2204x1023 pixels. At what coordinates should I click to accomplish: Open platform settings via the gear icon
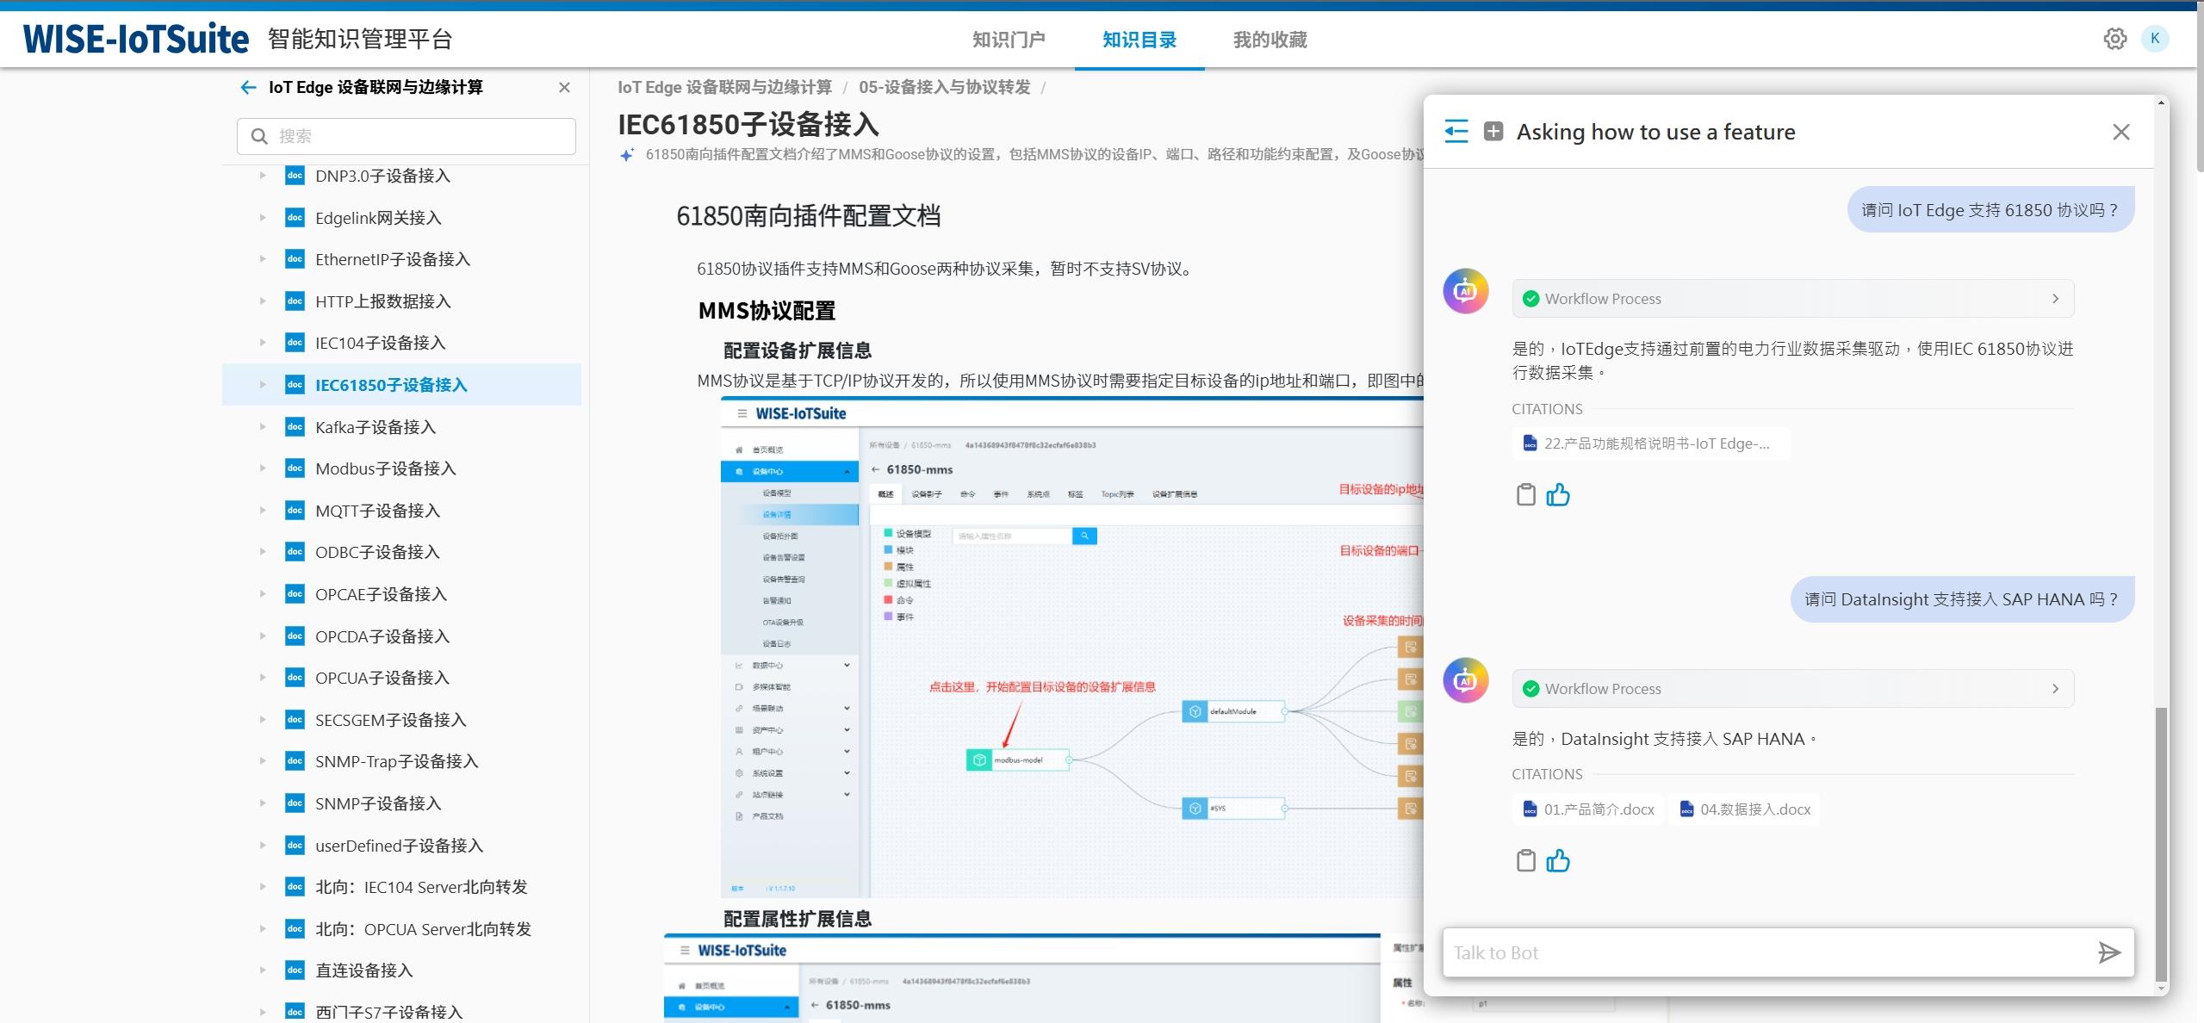(x=2115, y=39)
